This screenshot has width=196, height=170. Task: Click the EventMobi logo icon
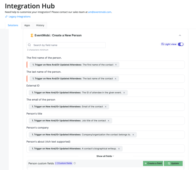(x=32, y=36)
